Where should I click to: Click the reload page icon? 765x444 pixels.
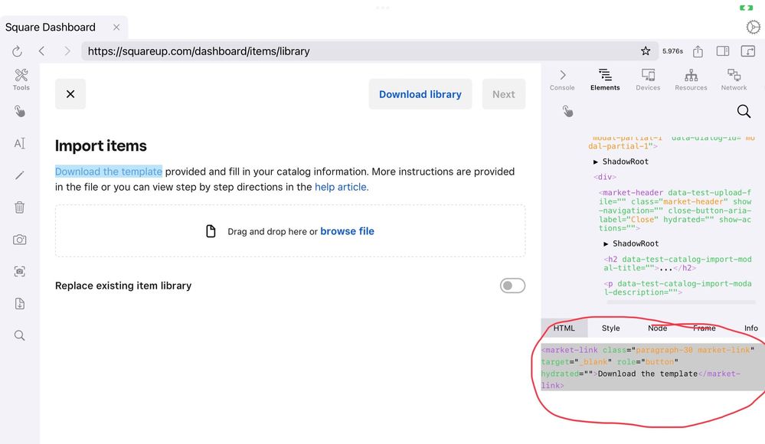[x=17, y=51]
